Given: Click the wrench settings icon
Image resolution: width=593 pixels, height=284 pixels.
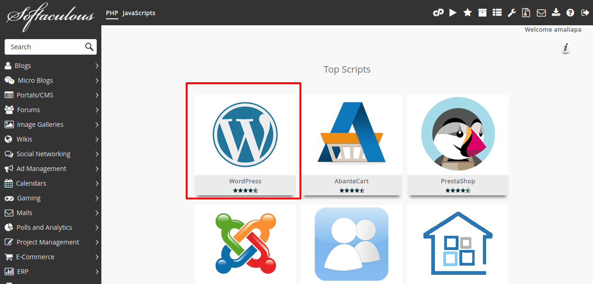Looking at the screenshot, I should click(511, 13).
